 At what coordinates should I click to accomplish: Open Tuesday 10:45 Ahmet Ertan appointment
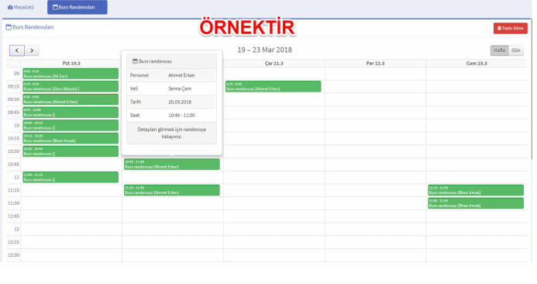171,165
